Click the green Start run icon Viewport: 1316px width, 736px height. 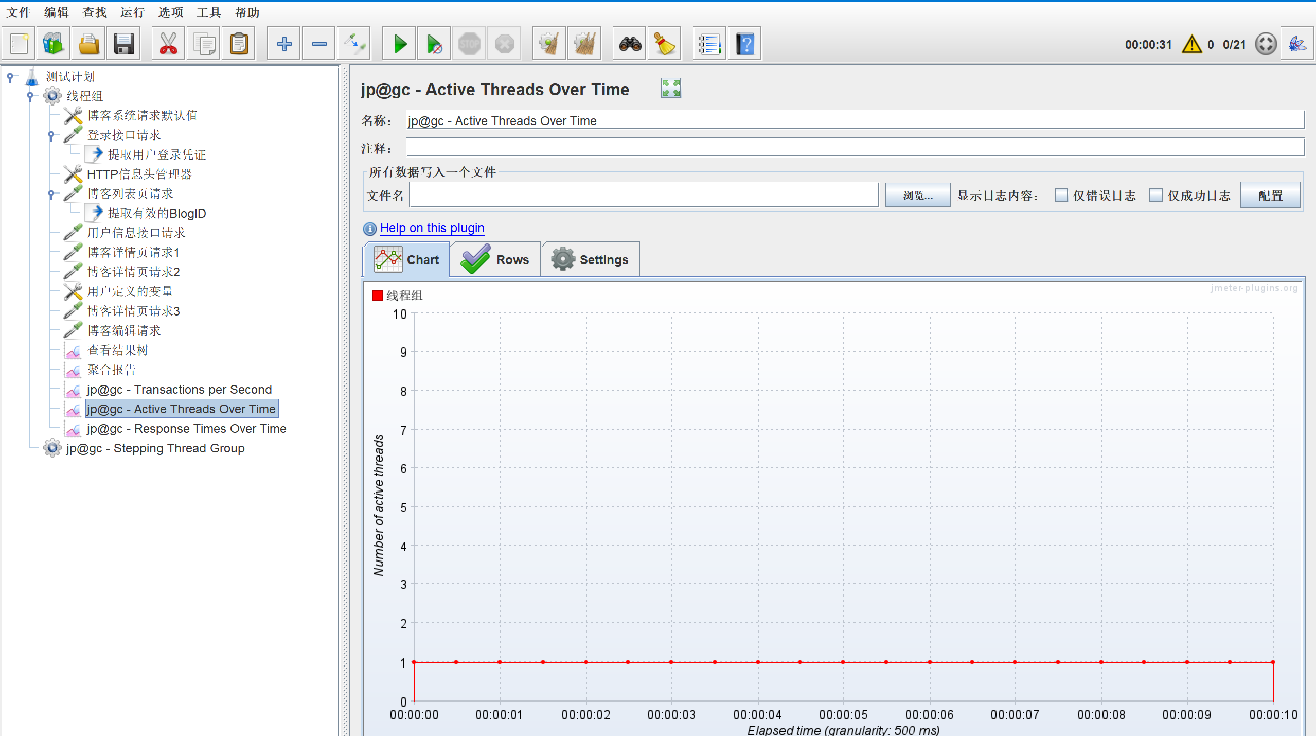[399, 44]
